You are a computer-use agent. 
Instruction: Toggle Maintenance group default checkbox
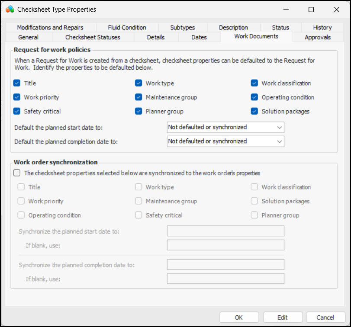[138, 97]
